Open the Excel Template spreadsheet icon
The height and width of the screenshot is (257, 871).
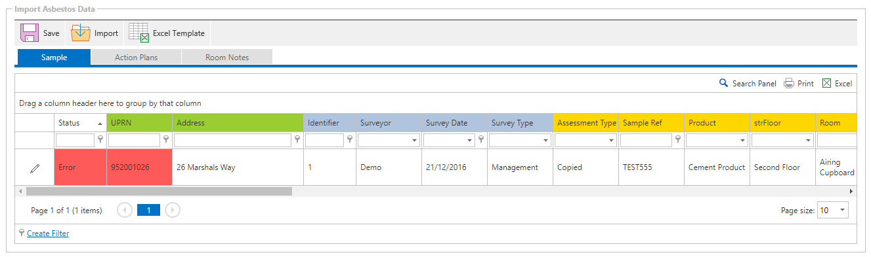pos(138,33)
